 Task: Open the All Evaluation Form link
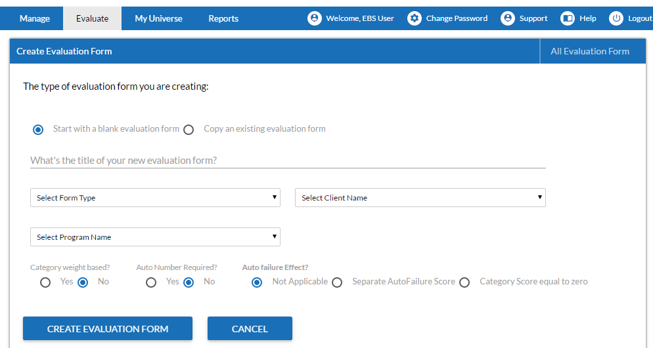tap(590, 51)
